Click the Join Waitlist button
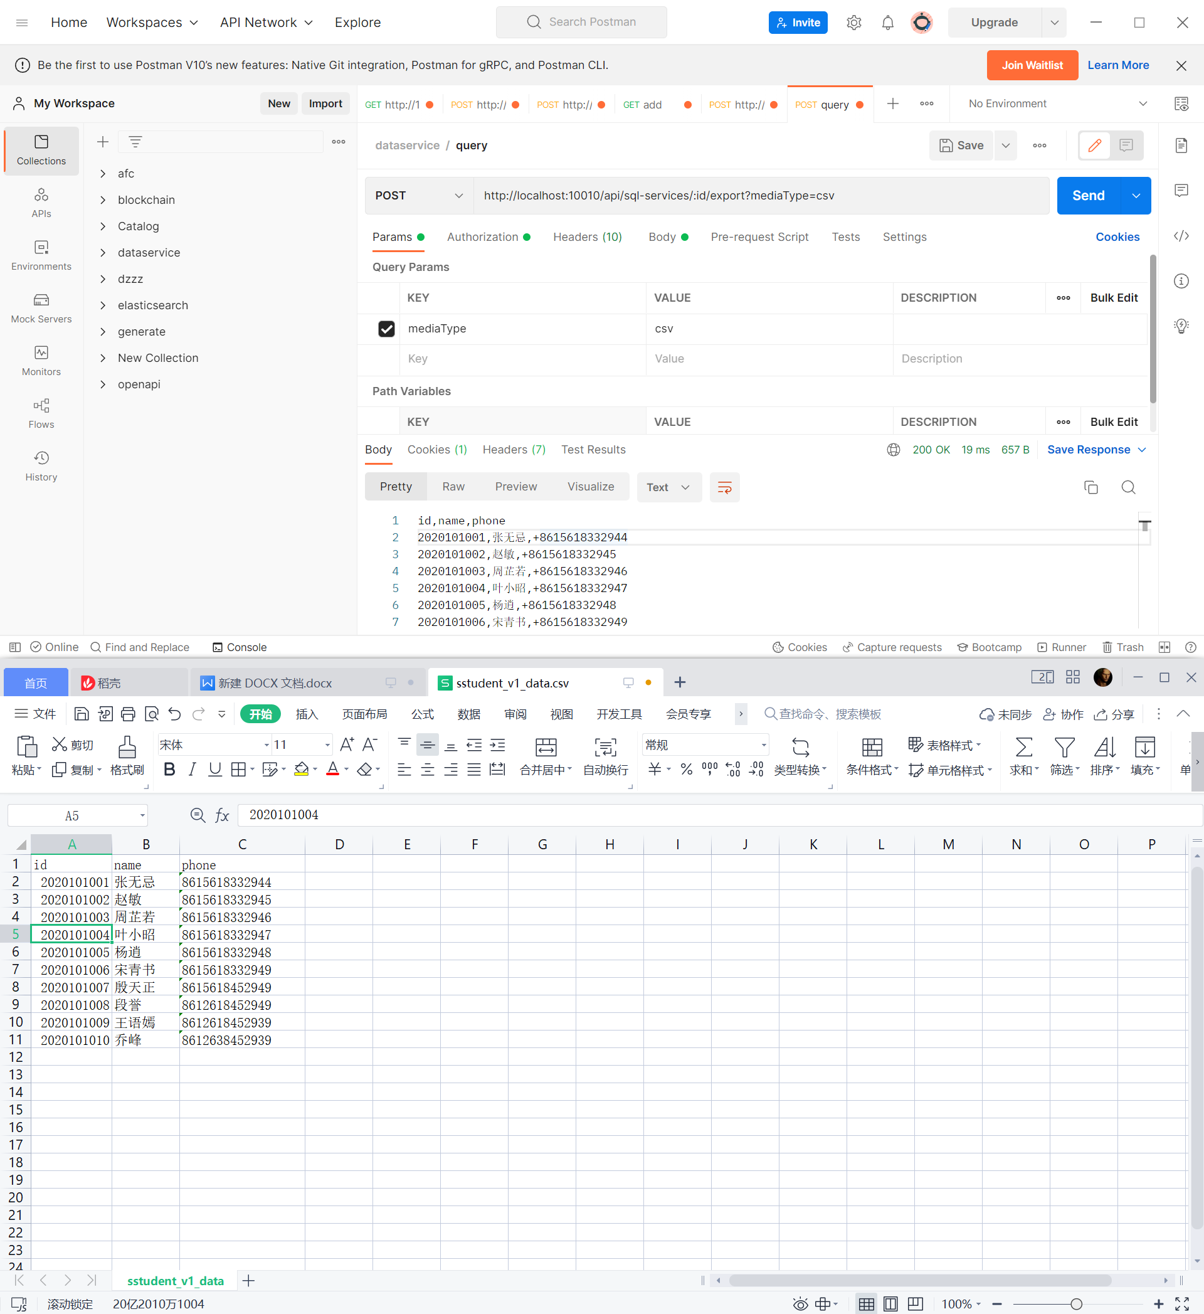Image resolution: width=1204 pixels, height=1314 pixels. [x=1032, y=65]
